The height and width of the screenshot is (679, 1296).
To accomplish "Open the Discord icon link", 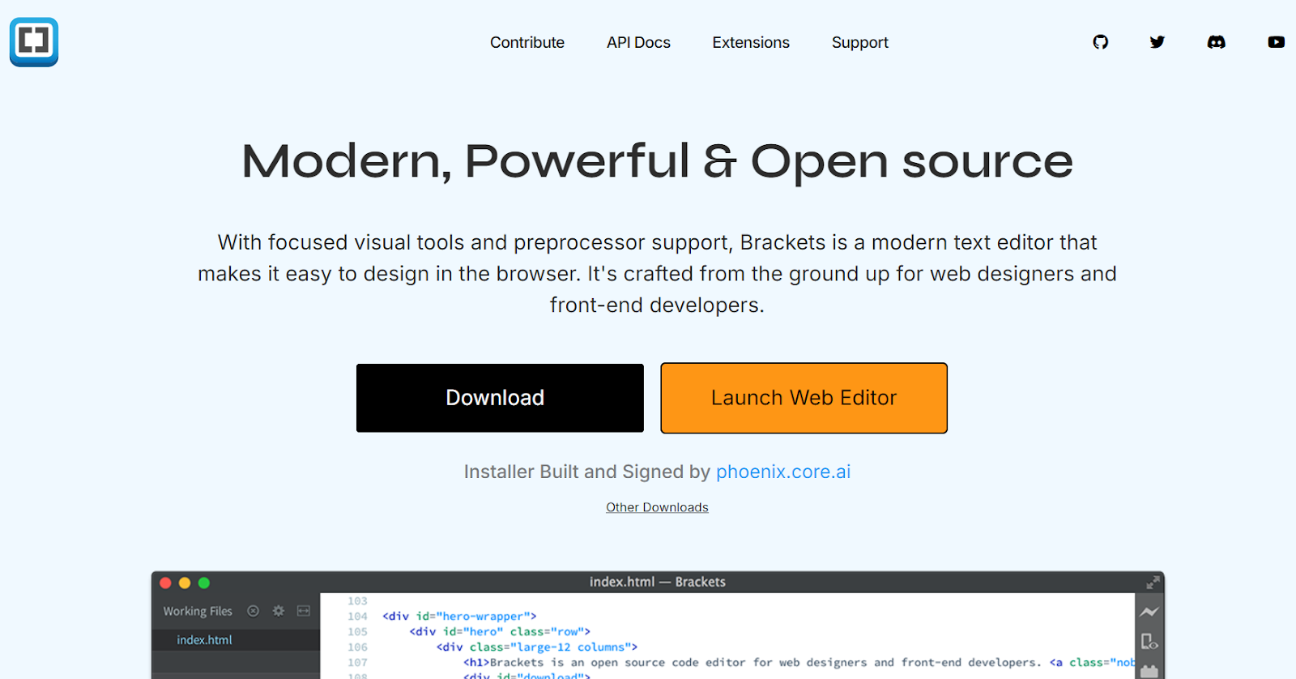I will pyautogui.click(x=1217, y=42).
